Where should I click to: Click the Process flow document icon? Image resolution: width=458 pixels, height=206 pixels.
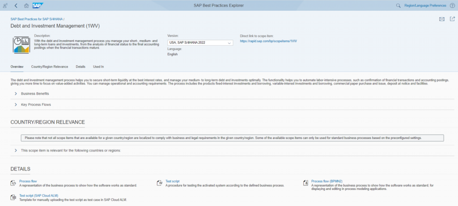click(13, 183)
